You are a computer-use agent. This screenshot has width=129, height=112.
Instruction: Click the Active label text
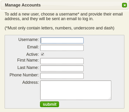point(33,54)
